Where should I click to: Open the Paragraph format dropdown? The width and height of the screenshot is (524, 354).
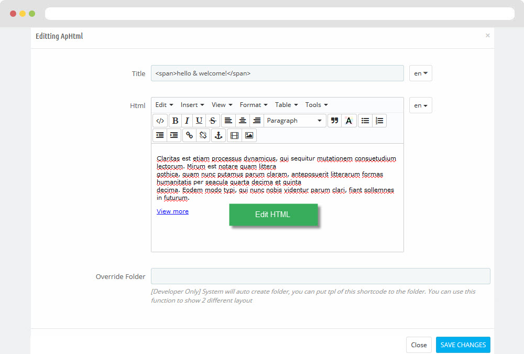pyautogui.click(x=294, y=121)
